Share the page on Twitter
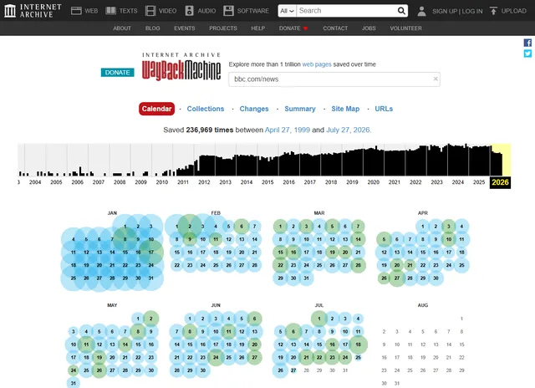Viewport: 535px width, 388px height. coord(527,54)
